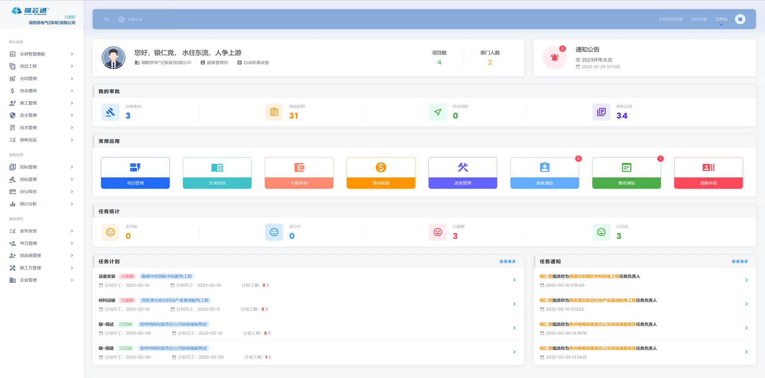765x378 pixels.
Task: Open the 请假申请 app tile
Action: [x=708, y=173]
